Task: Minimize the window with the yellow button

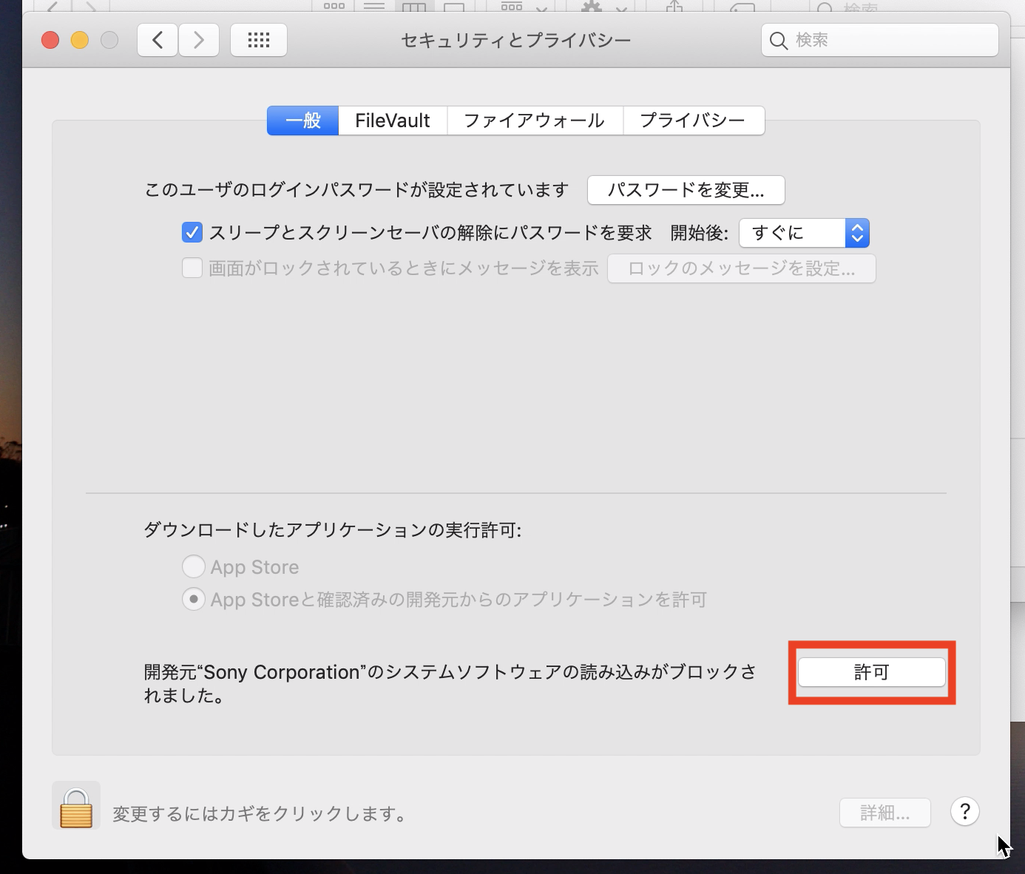Action: point(80,40)
